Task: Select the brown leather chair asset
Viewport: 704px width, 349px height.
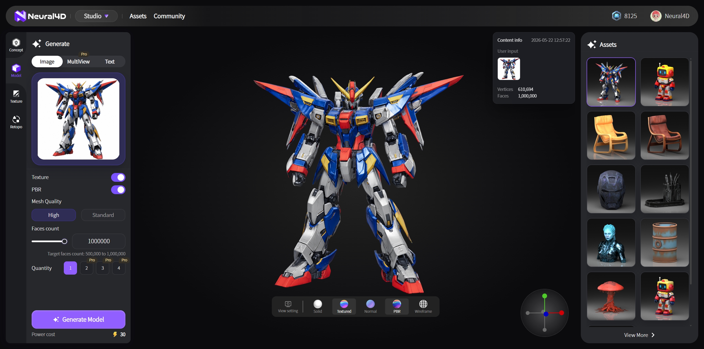Action: click(x=665, y=135)
